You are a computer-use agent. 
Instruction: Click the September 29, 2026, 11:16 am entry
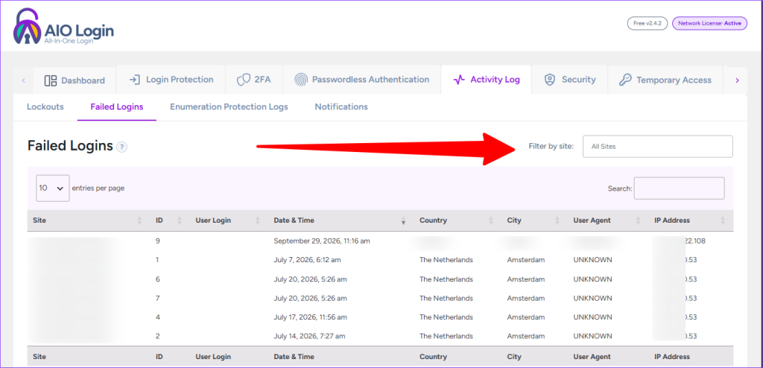pyautogui.click(x=322, y=241)
